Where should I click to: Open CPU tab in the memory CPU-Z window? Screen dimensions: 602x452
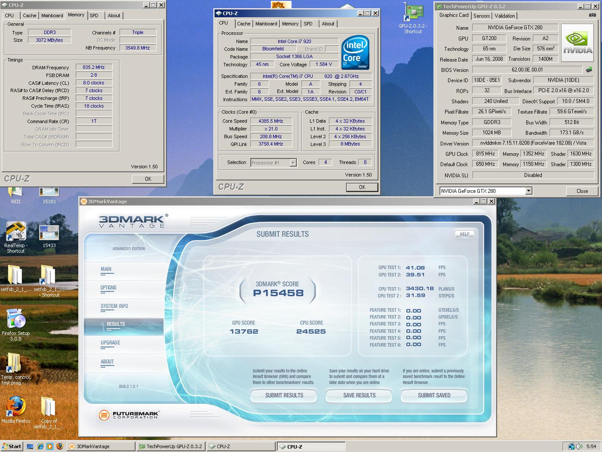tap(9, 15)
